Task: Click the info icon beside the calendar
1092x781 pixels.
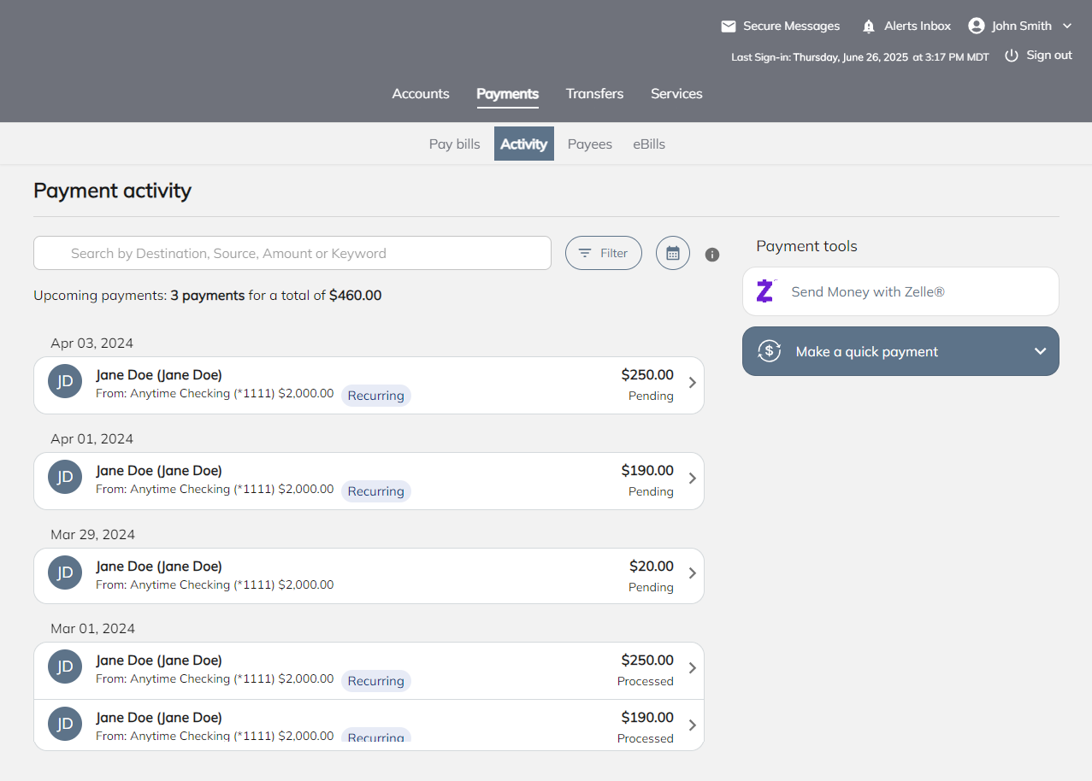Action: 712,255
